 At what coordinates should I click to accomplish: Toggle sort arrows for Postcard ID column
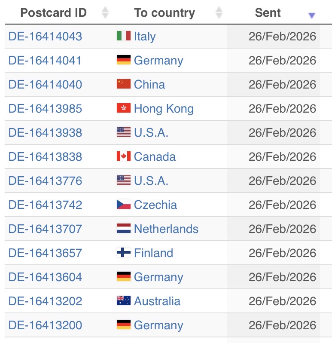105,13
